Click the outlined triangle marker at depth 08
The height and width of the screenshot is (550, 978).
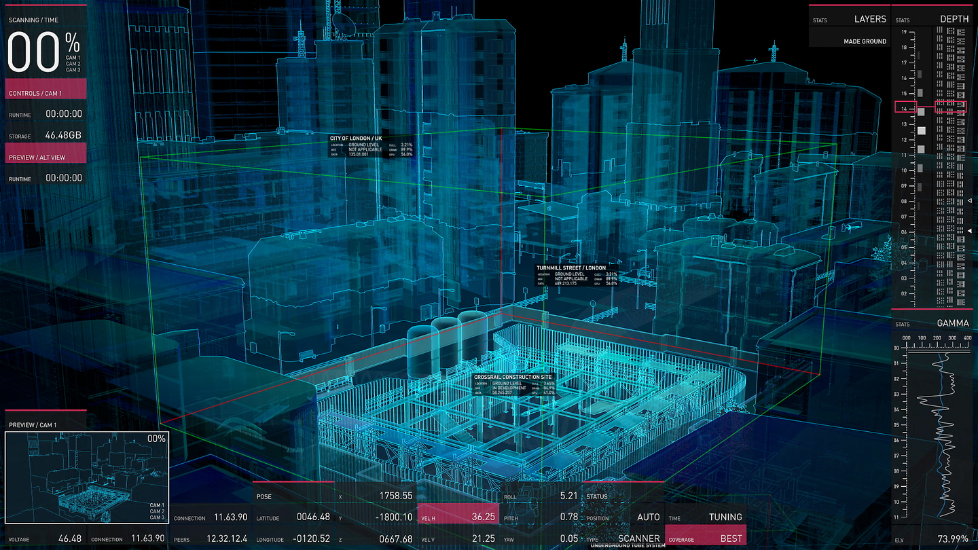(x=970, y=201)
